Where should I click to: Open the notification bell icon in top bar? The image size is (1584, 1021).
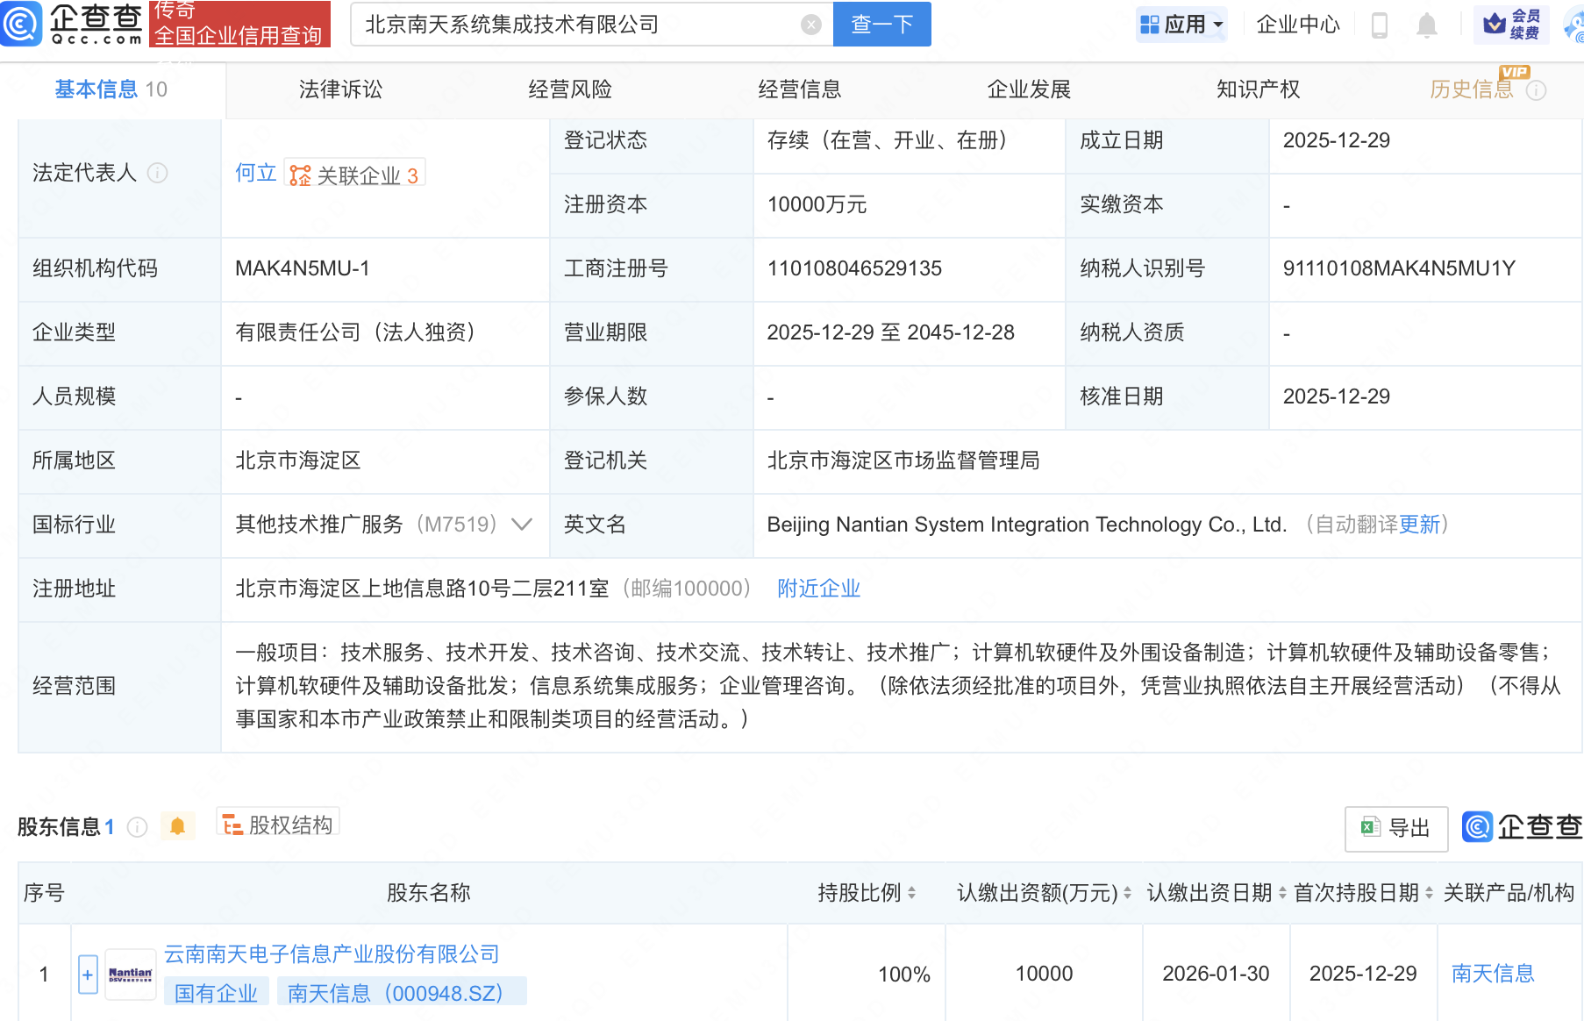click(1426, 25)
